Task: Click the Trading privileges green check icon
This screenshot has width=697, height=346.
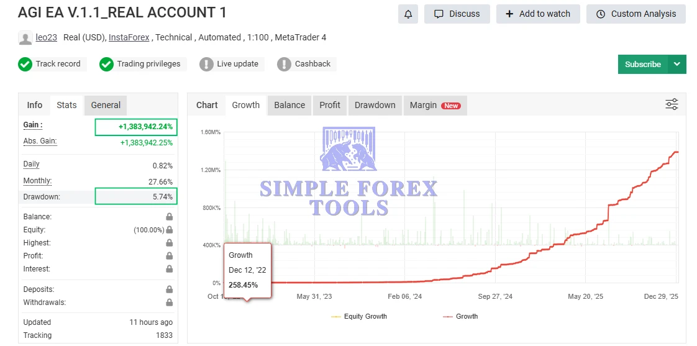Action: [106, 64]
